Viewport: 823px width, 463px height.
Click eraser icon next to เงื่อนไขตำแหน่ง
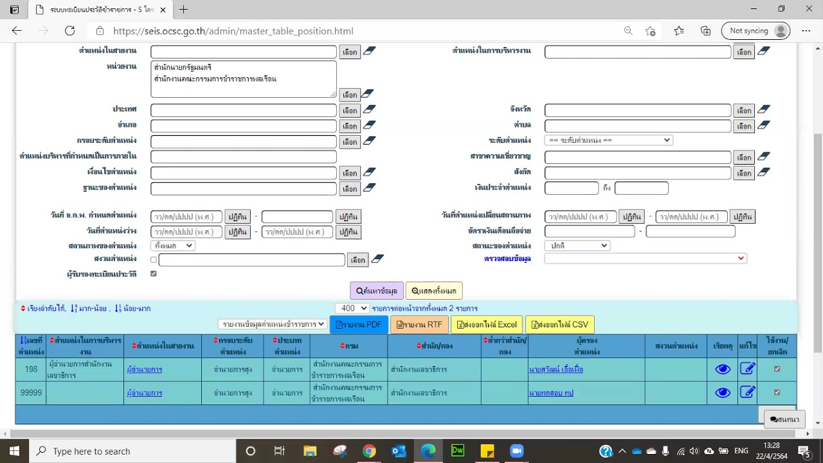(369, 172)
